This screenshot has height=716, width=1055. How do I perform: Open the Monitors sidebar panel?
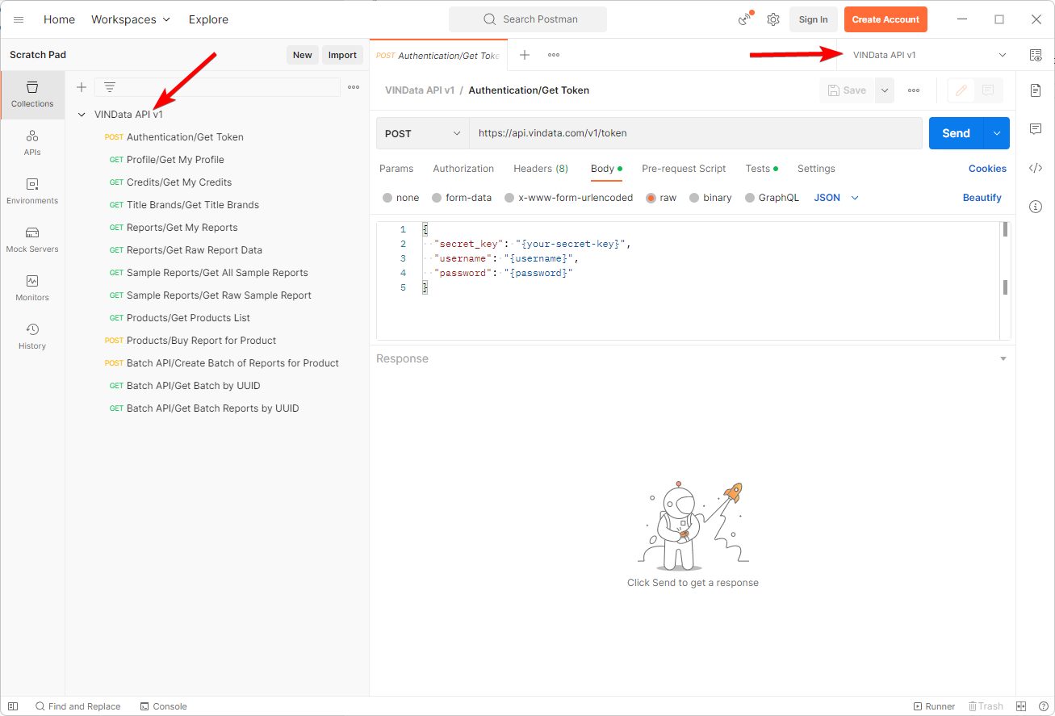[x=32, y=288]
